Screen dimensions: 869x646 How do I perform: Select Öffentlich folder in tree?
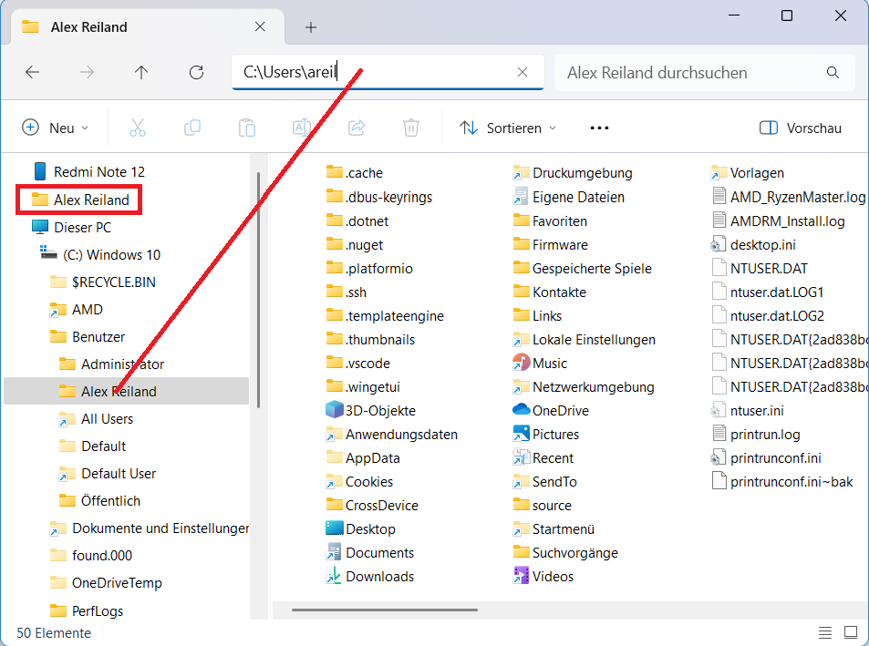(99, 500)
